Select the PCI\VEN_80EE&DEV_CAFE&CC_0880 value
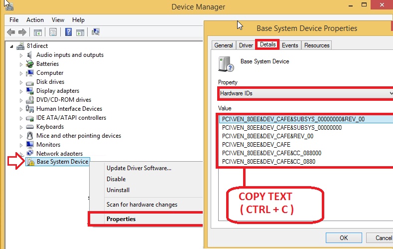Screen dimensions: 393x249 [x=268, y=162]
